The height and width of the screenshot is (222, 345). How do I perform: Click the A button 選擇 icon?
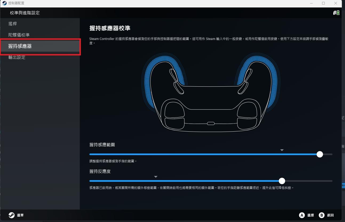[x=302, y=215]
